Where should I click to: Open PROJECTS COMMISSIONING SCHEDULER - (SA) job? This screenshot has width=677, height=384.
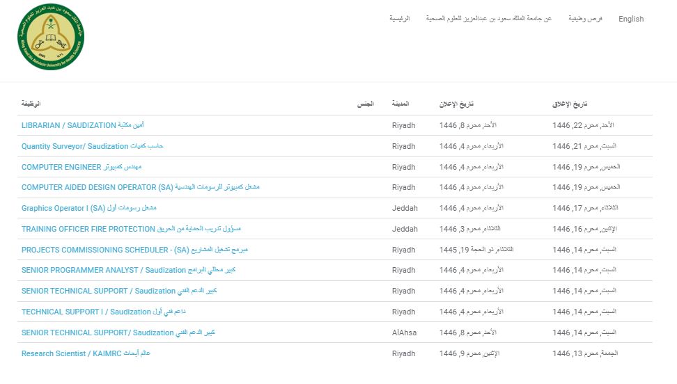134,250
